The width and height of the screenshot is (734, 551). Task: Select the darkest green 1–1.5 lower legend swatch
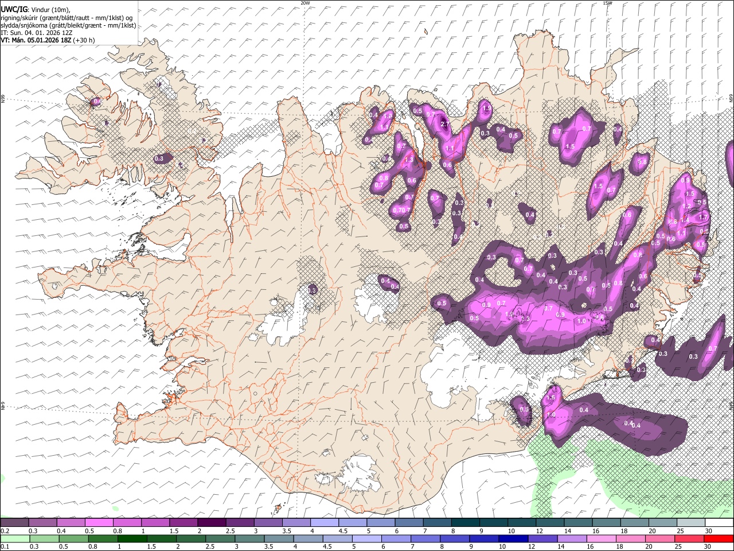tap(132, 539)
